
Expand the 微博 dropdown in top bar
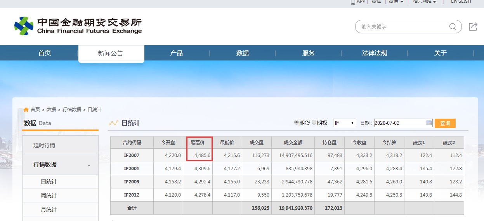pos(396,2)
